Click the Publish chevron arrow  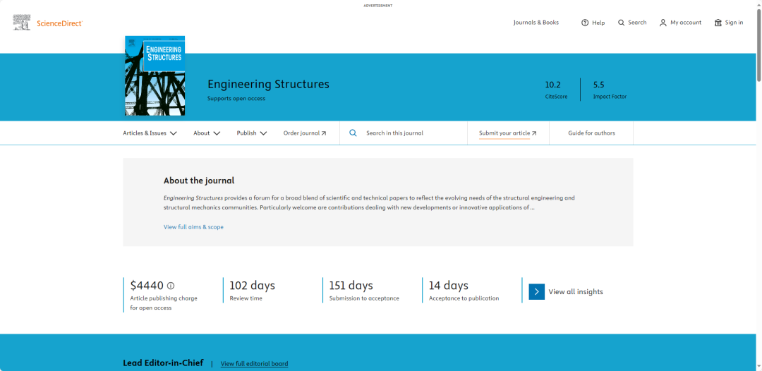coord(263,133)
